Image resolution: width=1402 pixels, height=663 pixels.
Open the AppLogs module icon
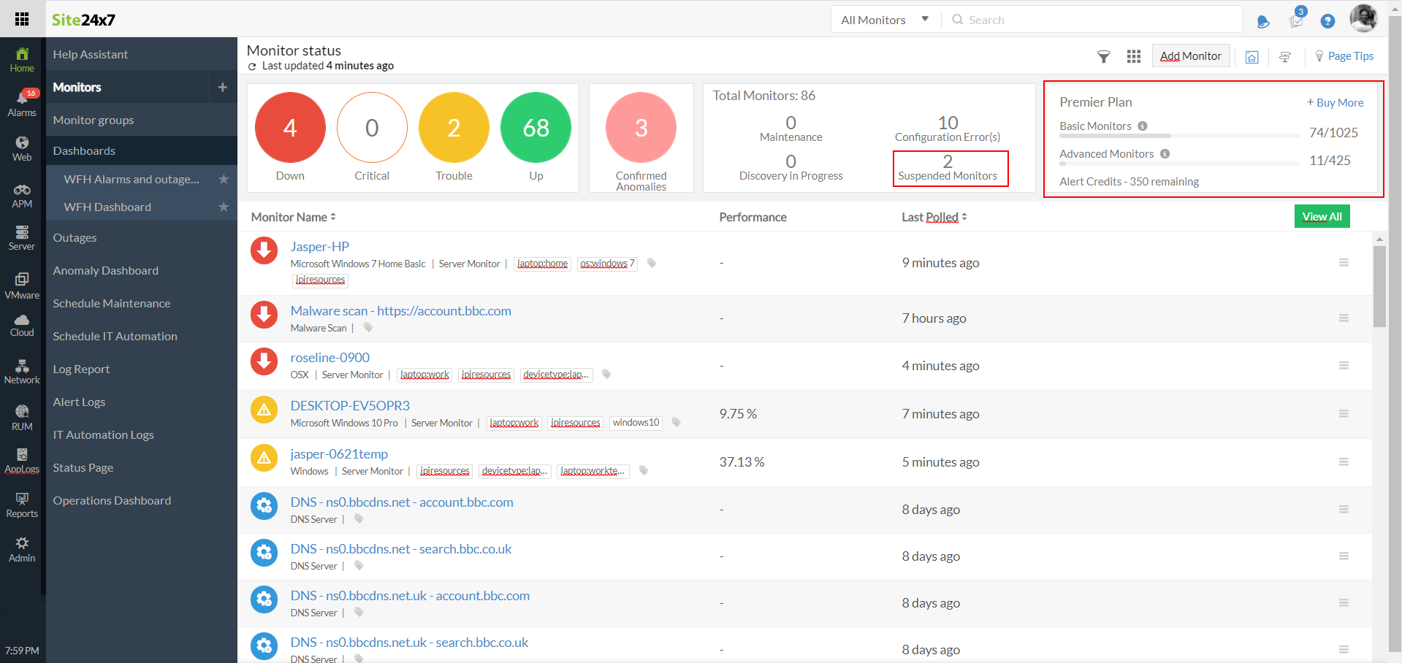(22, 461)
